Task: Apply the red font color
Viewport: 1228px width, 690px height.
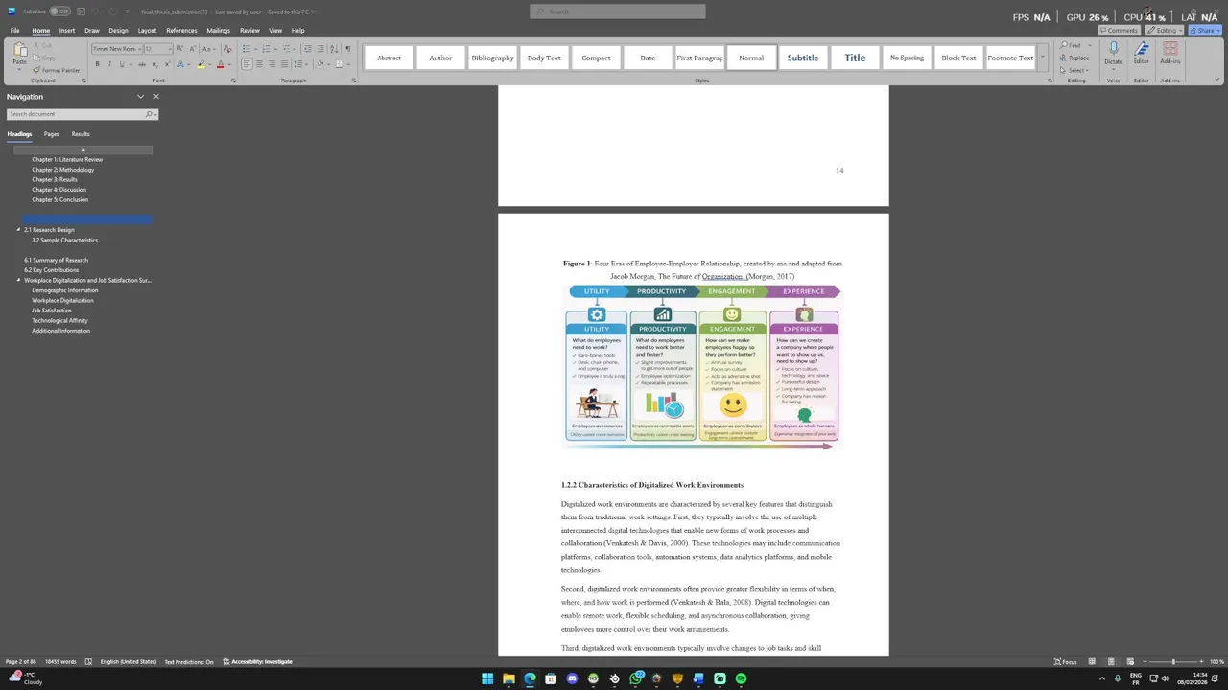Action: click(x=221, y=64)
